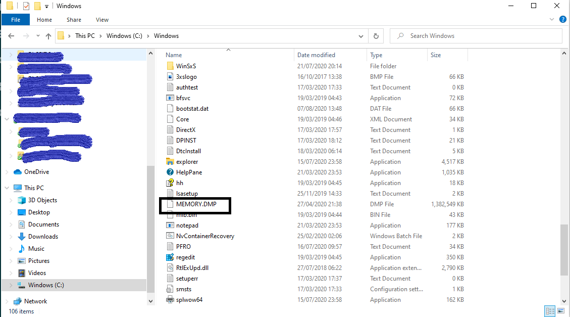Open the View ribbon tab

(x=102, y=20)
